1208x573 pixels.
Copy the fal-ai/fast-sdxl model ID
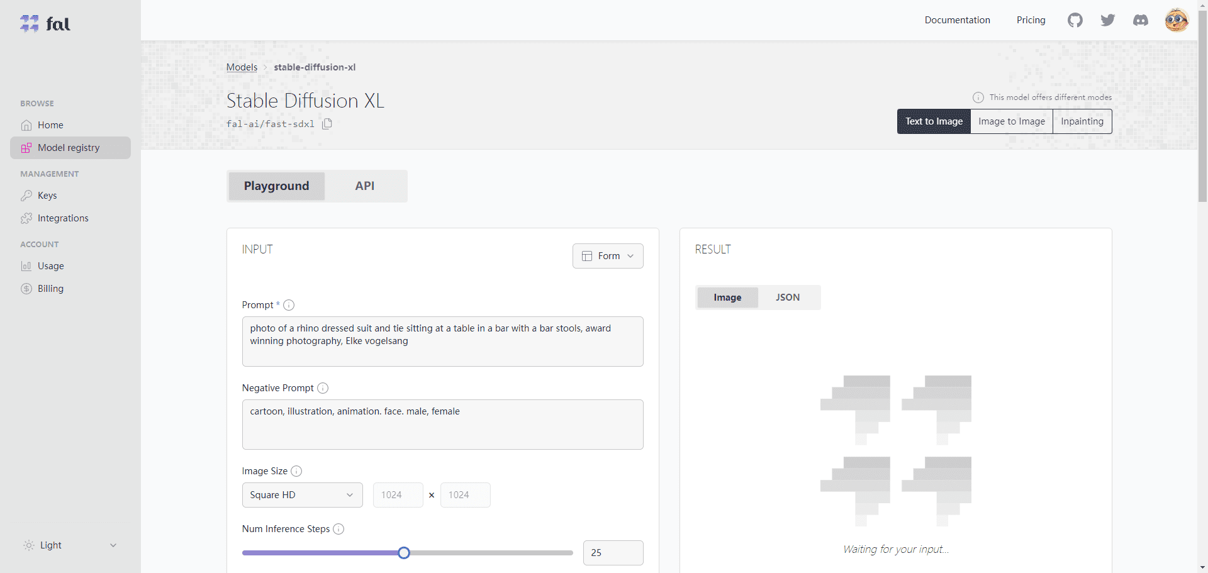click(327, 124)
